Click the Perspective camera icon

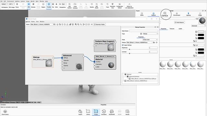coord(60,4)
